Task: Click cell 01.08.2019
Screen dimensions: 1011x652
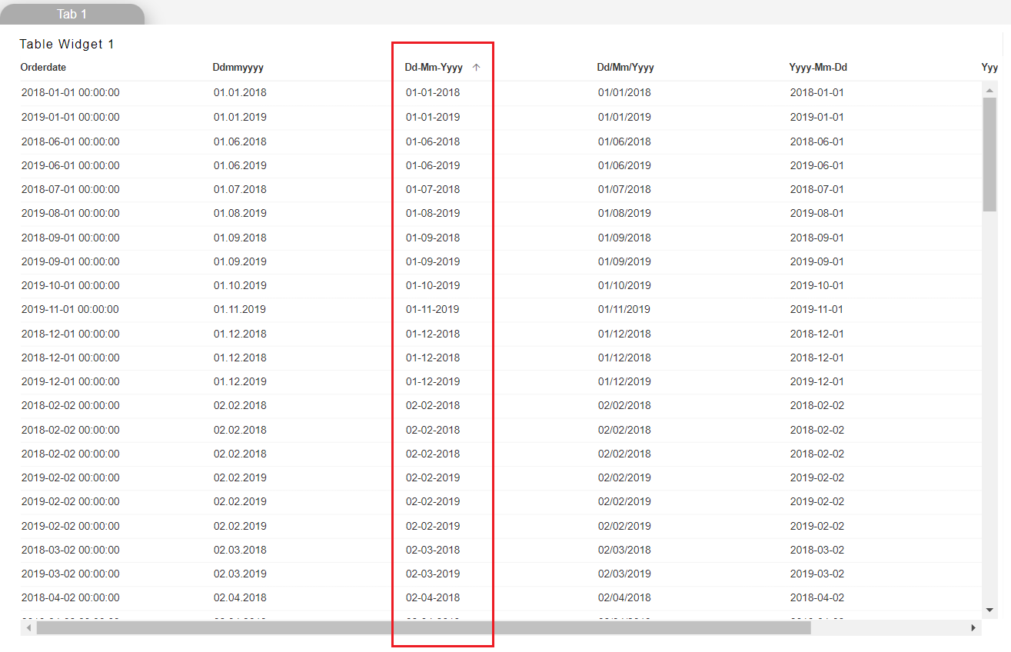Action: pyautogui.click(x=240, y=214)
